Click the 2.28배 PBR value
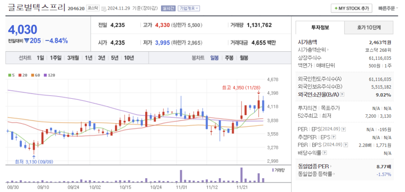 tap(364, 145)
